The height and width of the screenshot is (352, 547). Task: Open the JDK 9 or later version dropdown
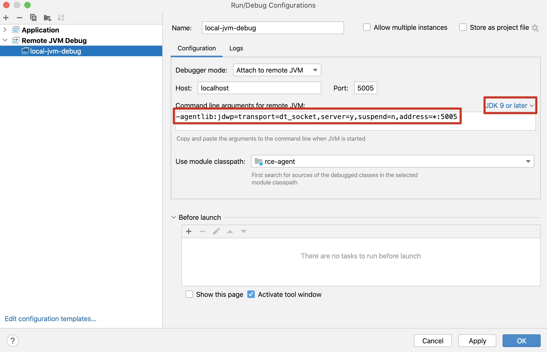click(510, 106)
